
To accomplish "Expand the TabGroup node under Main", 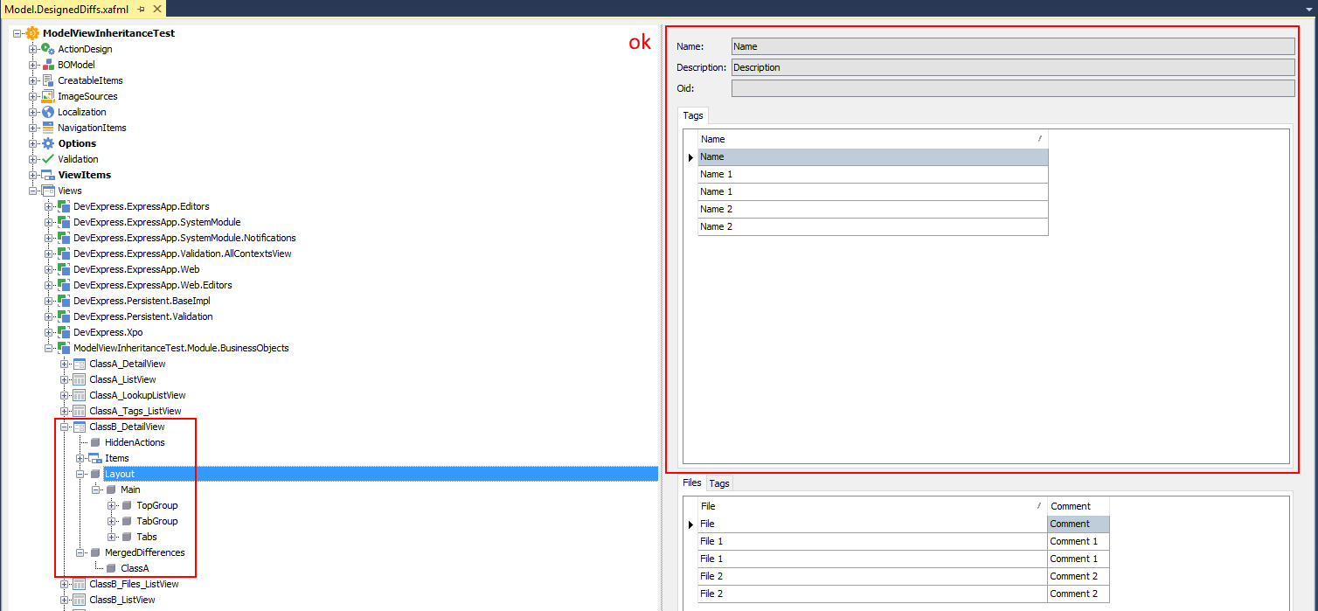I will (x=111, y=521).
